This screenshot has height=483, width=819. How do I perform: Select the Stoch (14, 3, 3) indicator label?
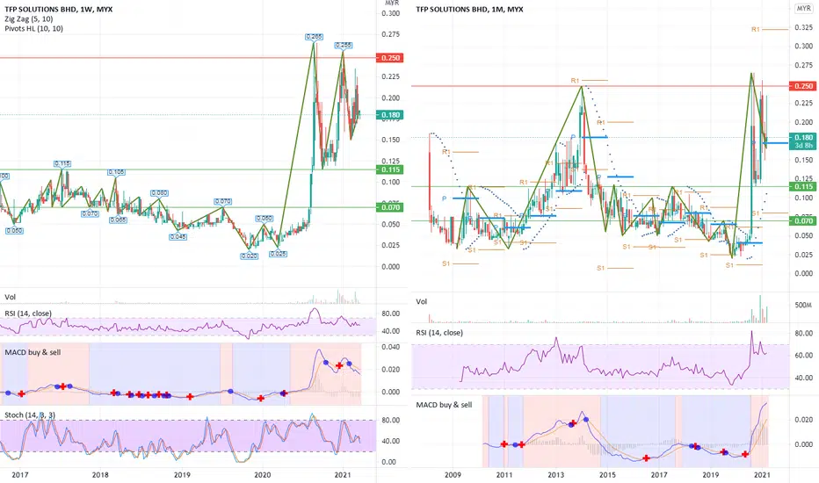pyautogui.click(x=30, y=415)
